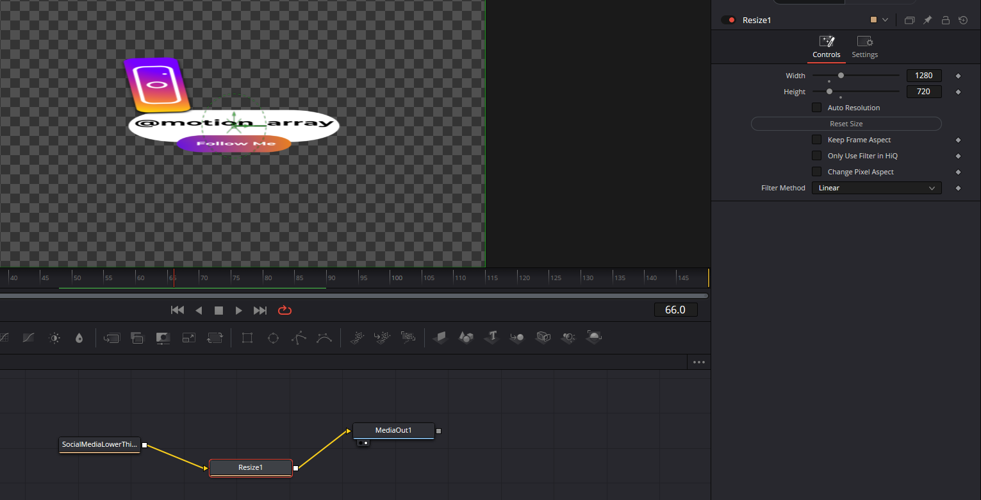Jump to the last frame
Viewport: 981px width, 500px height.
click(x=260, y=310)
